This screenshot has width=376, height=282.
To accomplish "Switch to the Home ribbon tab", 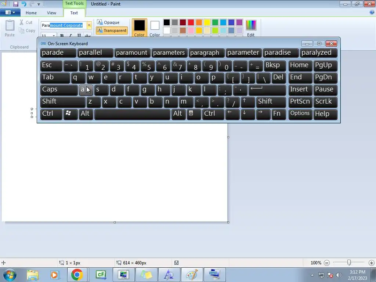I will pyautogui.click(x=31, y=13).
